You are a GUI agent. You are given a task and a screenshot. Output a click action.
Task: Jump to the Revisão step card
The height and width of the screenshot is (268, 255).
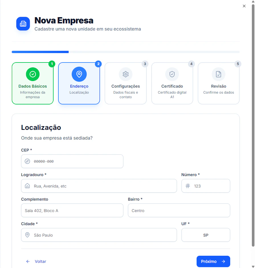click(219, 83)
